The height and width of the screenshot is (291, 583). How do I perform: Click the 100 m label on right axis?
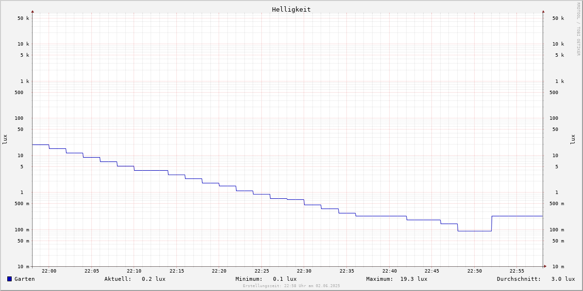(x=557, y=230)
